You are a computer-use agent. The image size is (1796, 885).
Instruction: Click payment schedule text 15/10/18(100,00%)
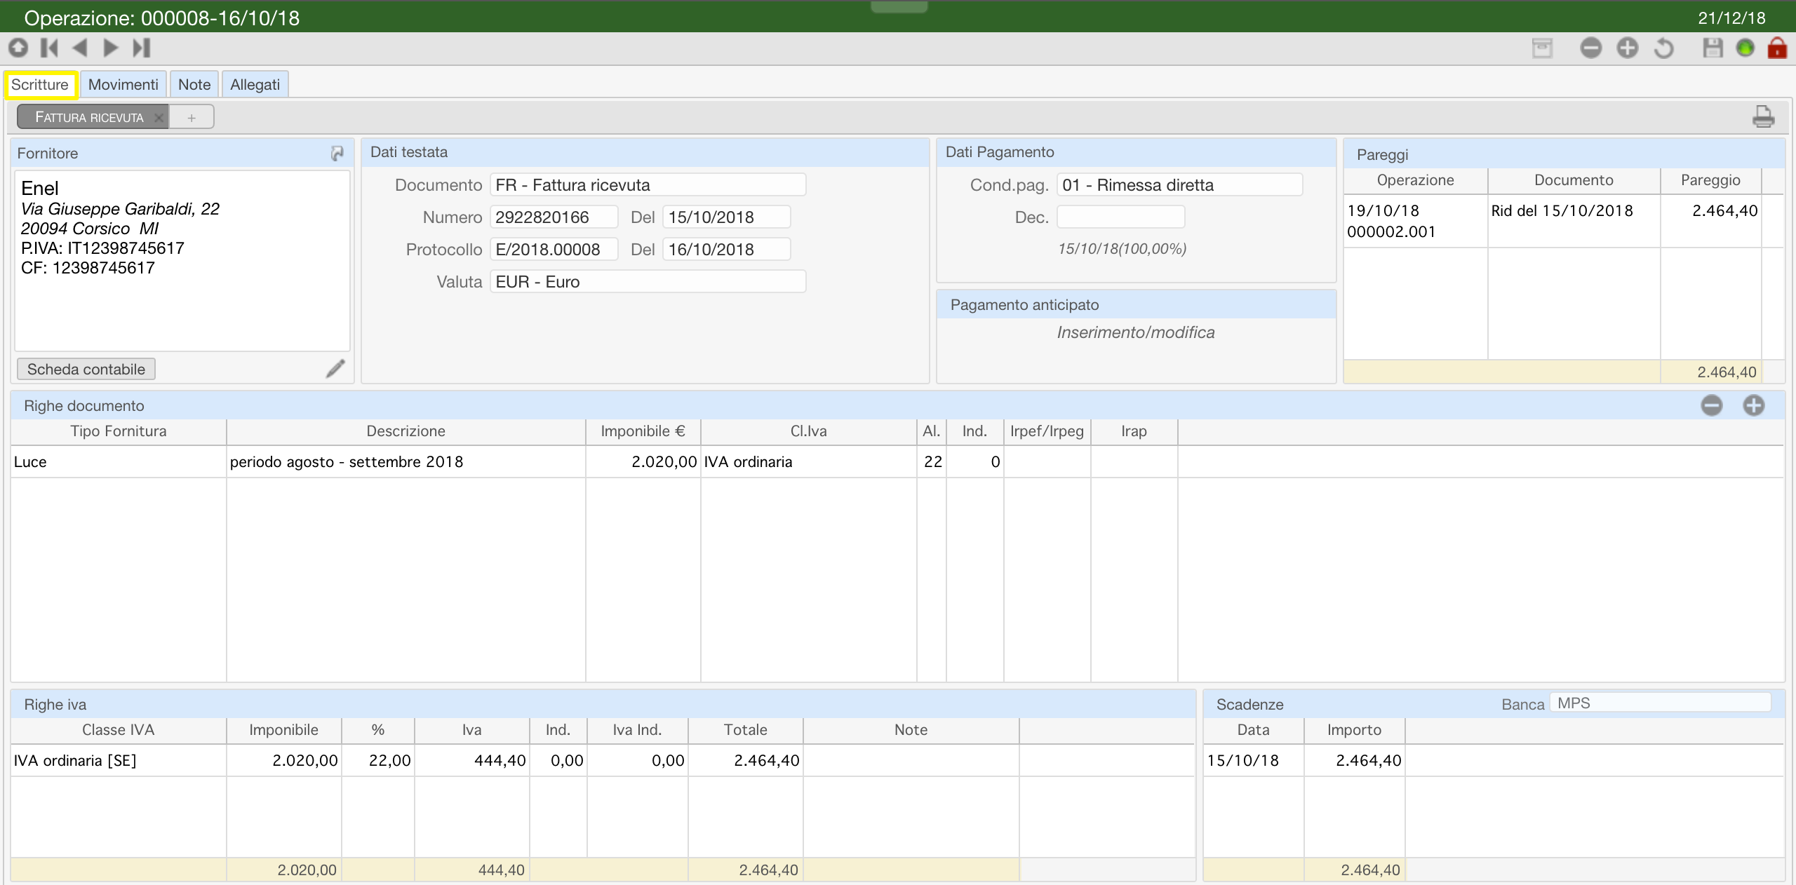[1122, 249]
